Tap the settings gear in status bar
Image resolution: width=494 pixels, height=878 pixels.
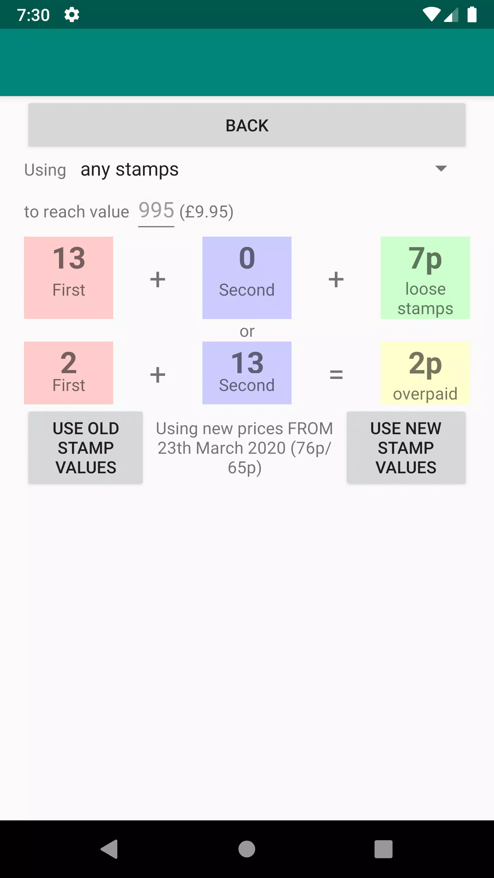72,15
